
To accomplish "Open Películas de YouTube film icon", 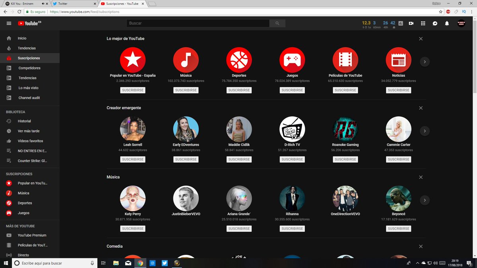I will coord(345,60).
